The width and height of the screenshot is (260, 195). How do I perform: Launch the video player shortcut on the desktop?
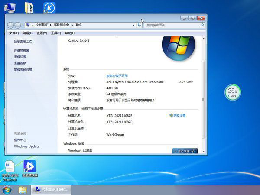pos(30,169)
